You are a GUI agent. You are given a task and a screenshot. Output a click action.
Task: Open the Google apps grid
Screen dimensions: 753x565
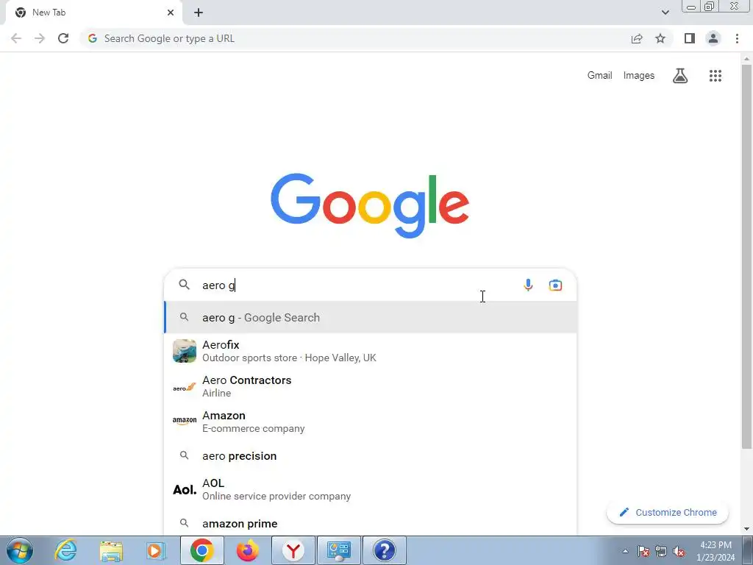(715, 76)
